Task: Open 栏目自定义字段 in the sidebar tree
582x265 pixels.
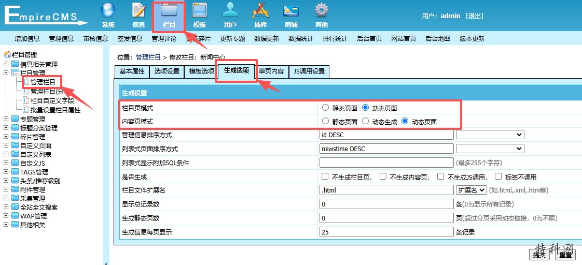Action: click(x=52, y=101)
